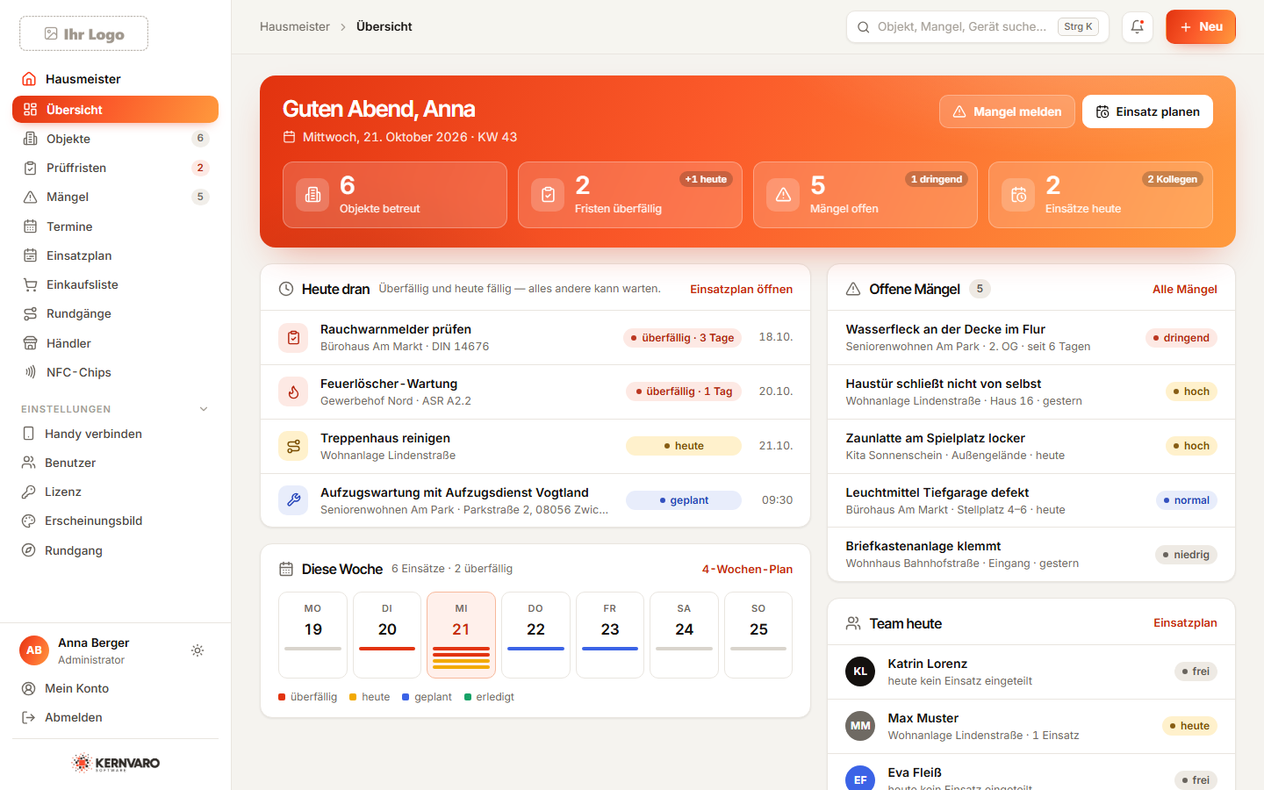Click the warning icon on Mängel offen card
This screenshot has height=790, width=1264.
[783, 195]
